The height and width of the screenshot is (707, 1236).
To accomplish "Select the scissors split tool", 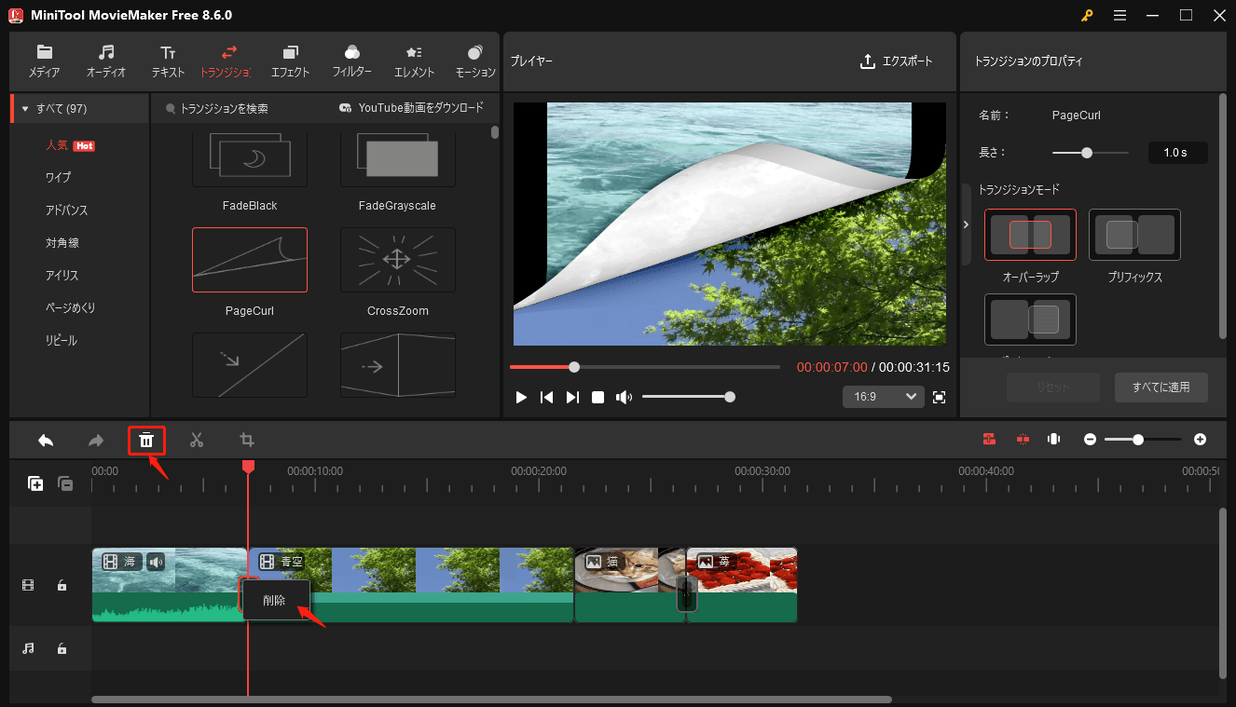I will pos(197,439).
